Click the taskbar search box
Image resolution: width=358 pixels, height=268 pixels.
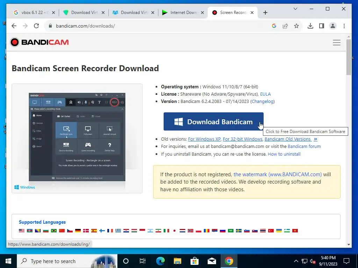pyautogui.click(x=67, y=261)
